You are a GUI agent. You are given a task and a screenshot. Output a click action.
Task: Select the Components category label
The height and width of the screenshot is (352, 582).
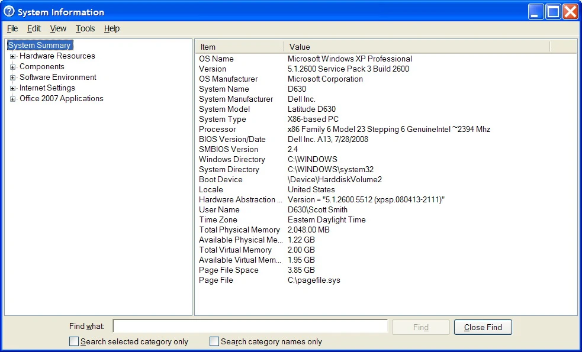coord(42,67)
